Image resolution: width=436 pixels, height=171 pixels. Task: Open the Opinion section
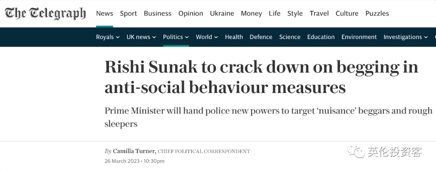[x=191, y=14]
